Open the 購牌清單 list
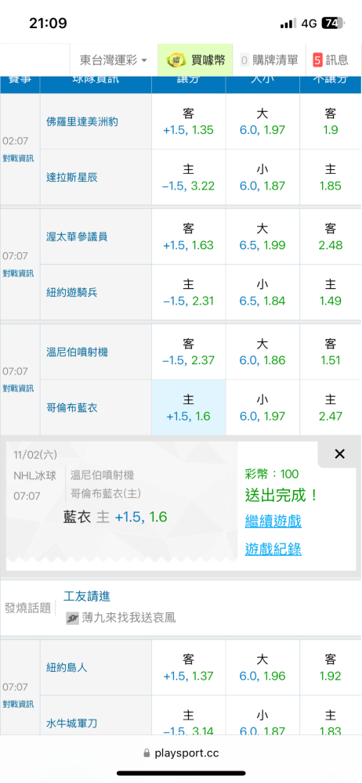Image resolution: width=362 pixels, height=783 pixels. (270, 60)
